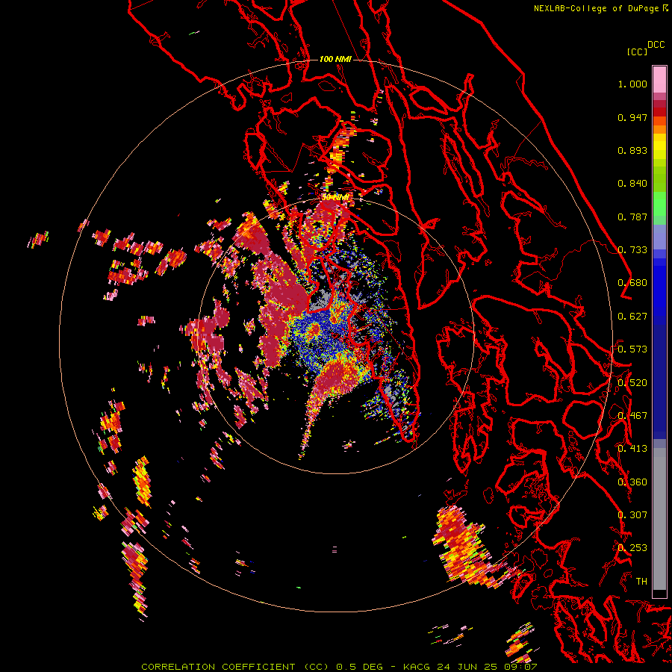Click the DCC legend label
672x672 pixels.
(x=656, y=45)
